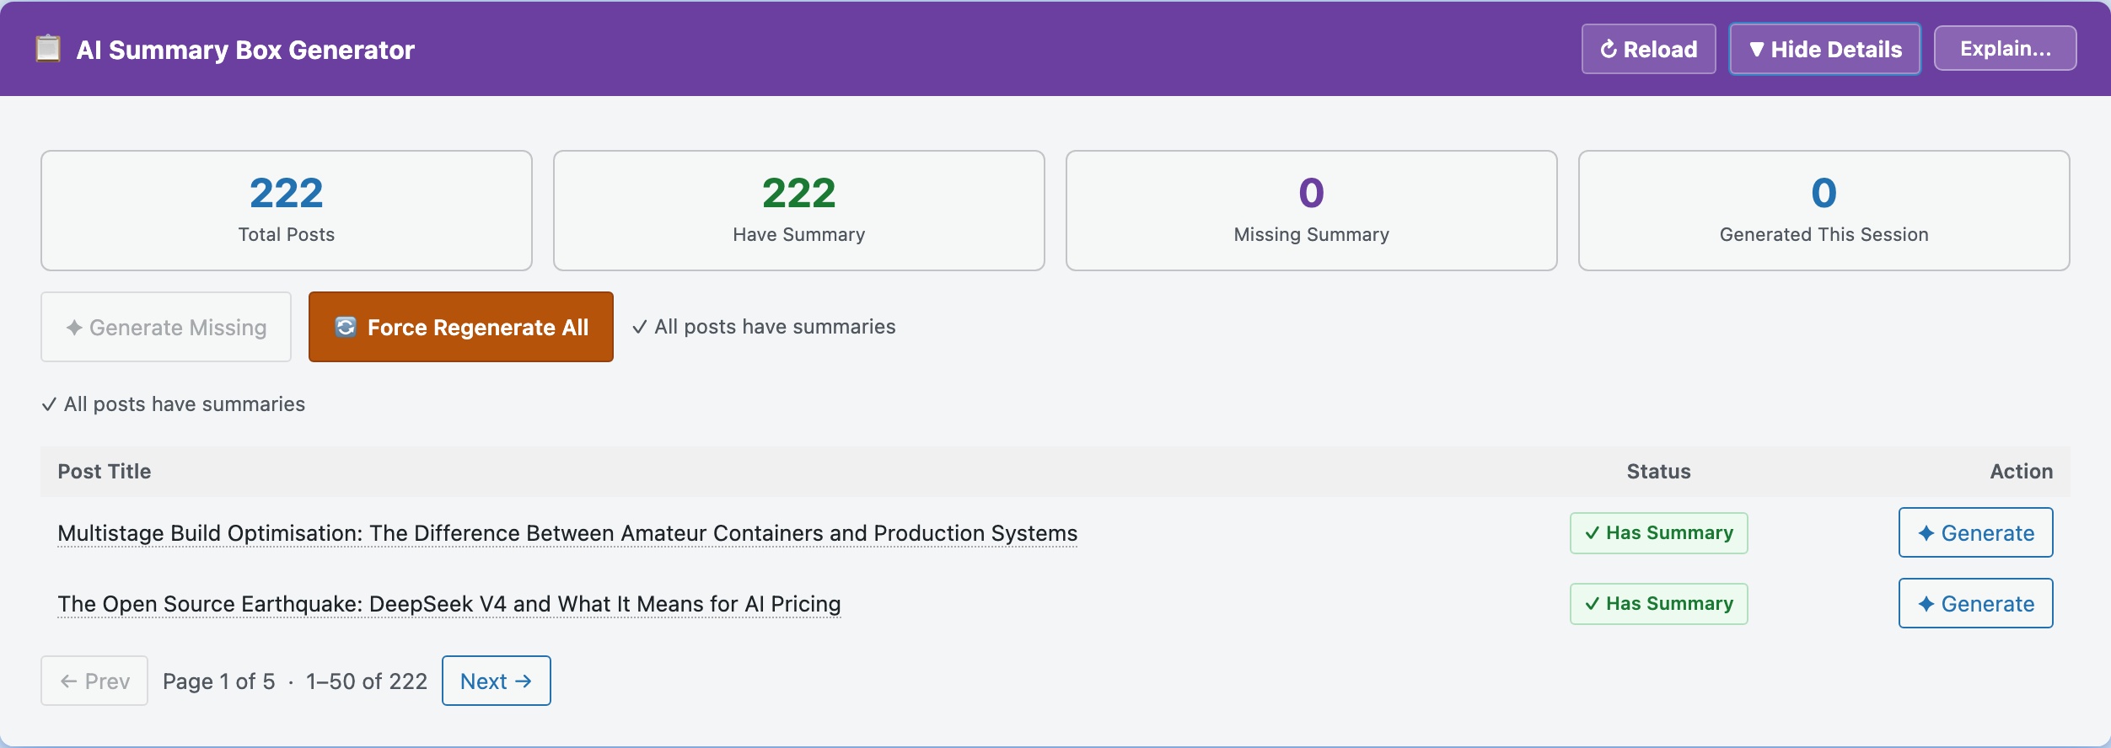
Task: Select the Generated This Session card
Action: 1824,211
